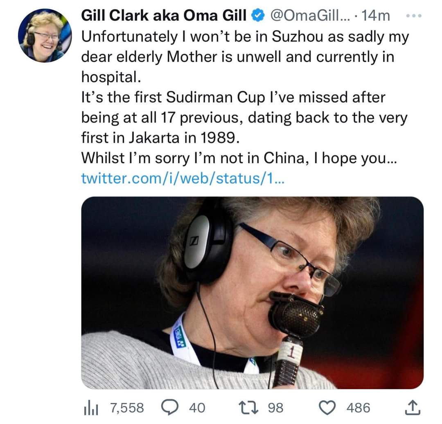The image size is (442, 424).
Task: Open Gill Clark's profile avatar
Action: (45, 35)
